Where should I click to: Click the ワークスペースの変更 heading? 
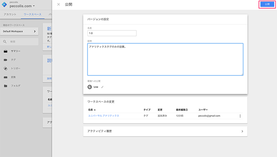coord(101,102)
